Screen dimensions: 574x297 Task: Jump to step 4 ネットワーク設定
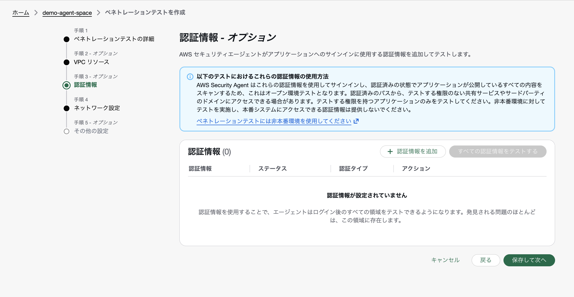[97, 108]
